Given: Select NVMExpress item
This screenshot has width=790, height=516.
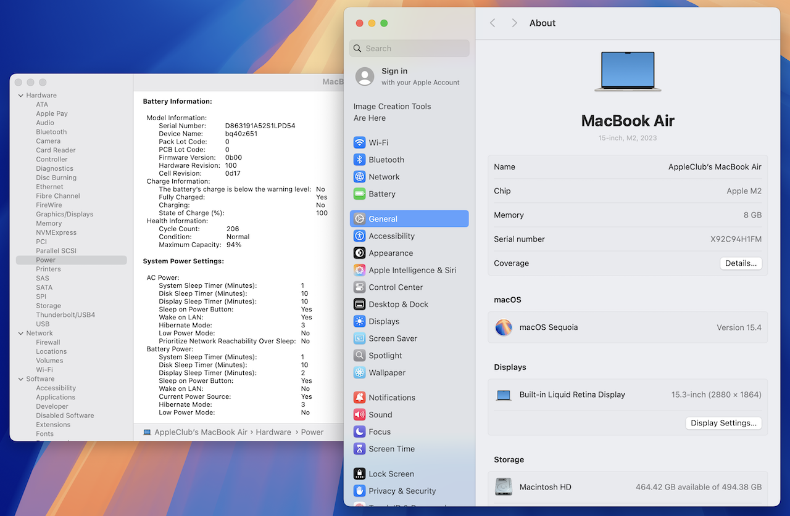Looking at the screenshot, I should [56, 233].
